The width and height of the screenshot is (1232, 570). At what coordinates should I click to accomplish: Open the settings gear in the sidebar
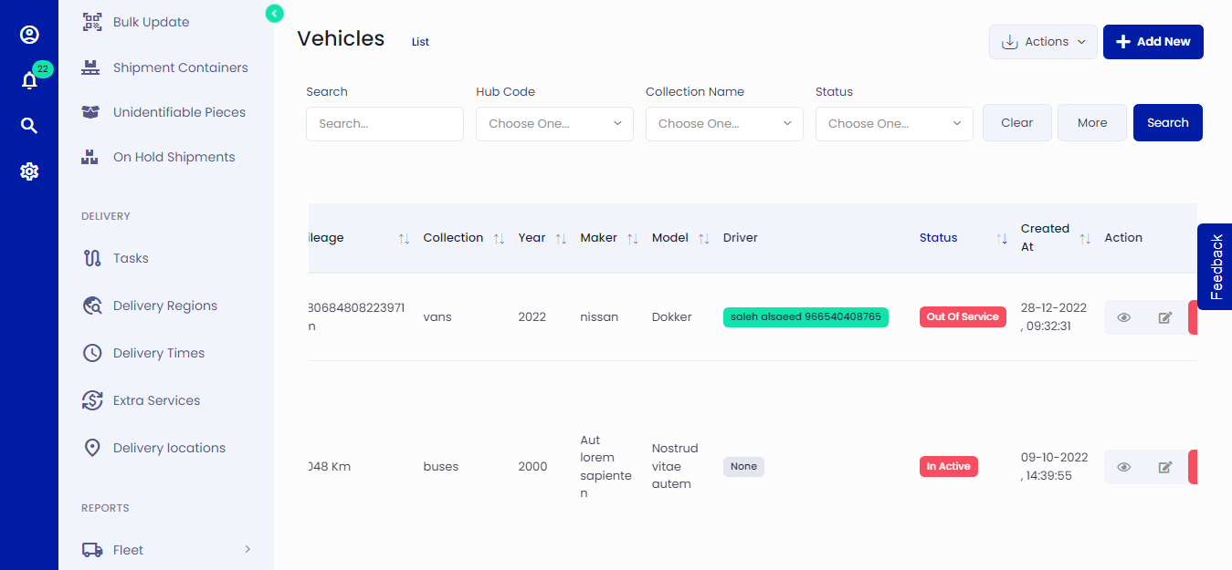point(29,171)
